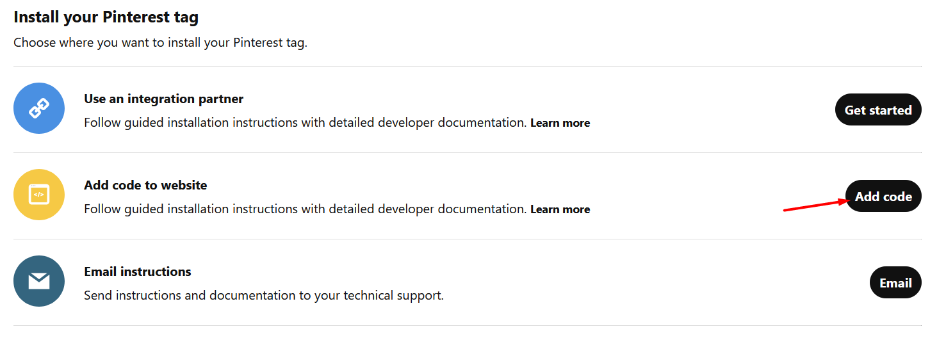
Task: Choose the Email button for instructions
Action: click(x=895, y=283)
